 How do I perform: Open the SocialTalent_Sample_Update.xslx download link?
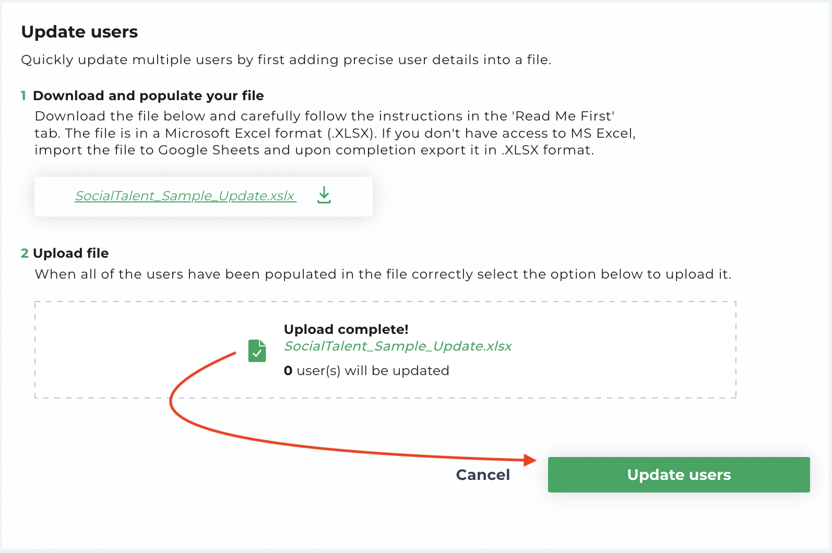[185, 196]
